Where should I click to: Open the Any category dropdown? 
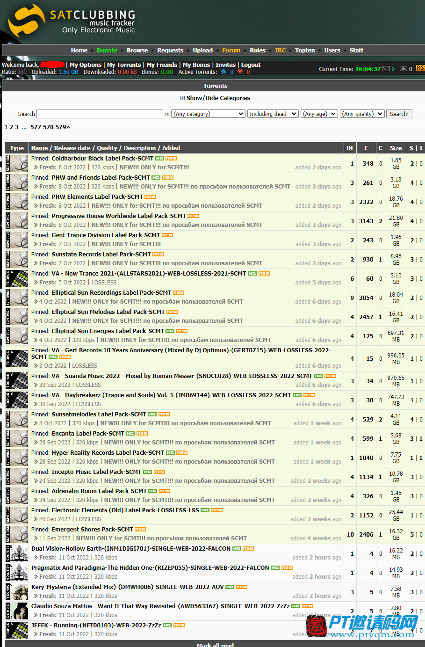[209, 114]
